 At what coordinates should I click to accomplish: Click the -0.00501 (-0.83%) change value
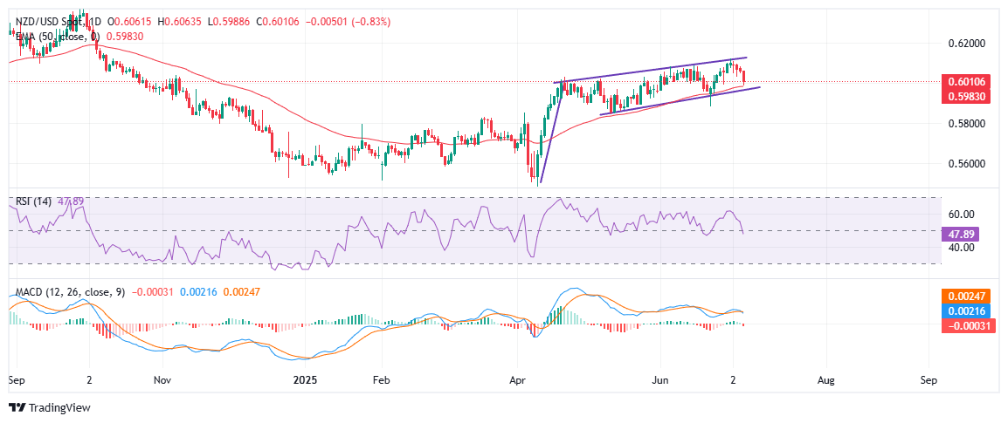click(348, 21)
